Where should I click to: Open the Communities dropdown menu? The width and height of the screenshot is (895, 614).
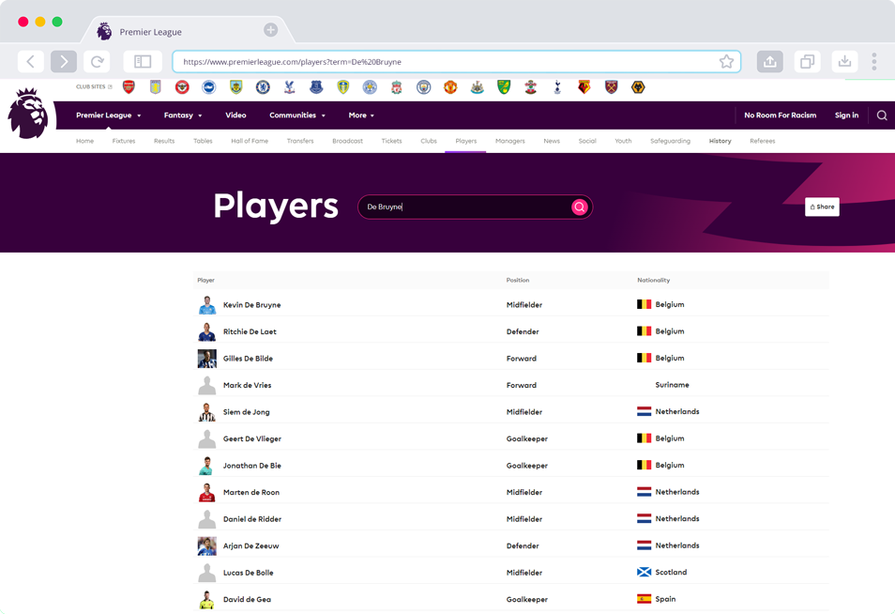297,115
